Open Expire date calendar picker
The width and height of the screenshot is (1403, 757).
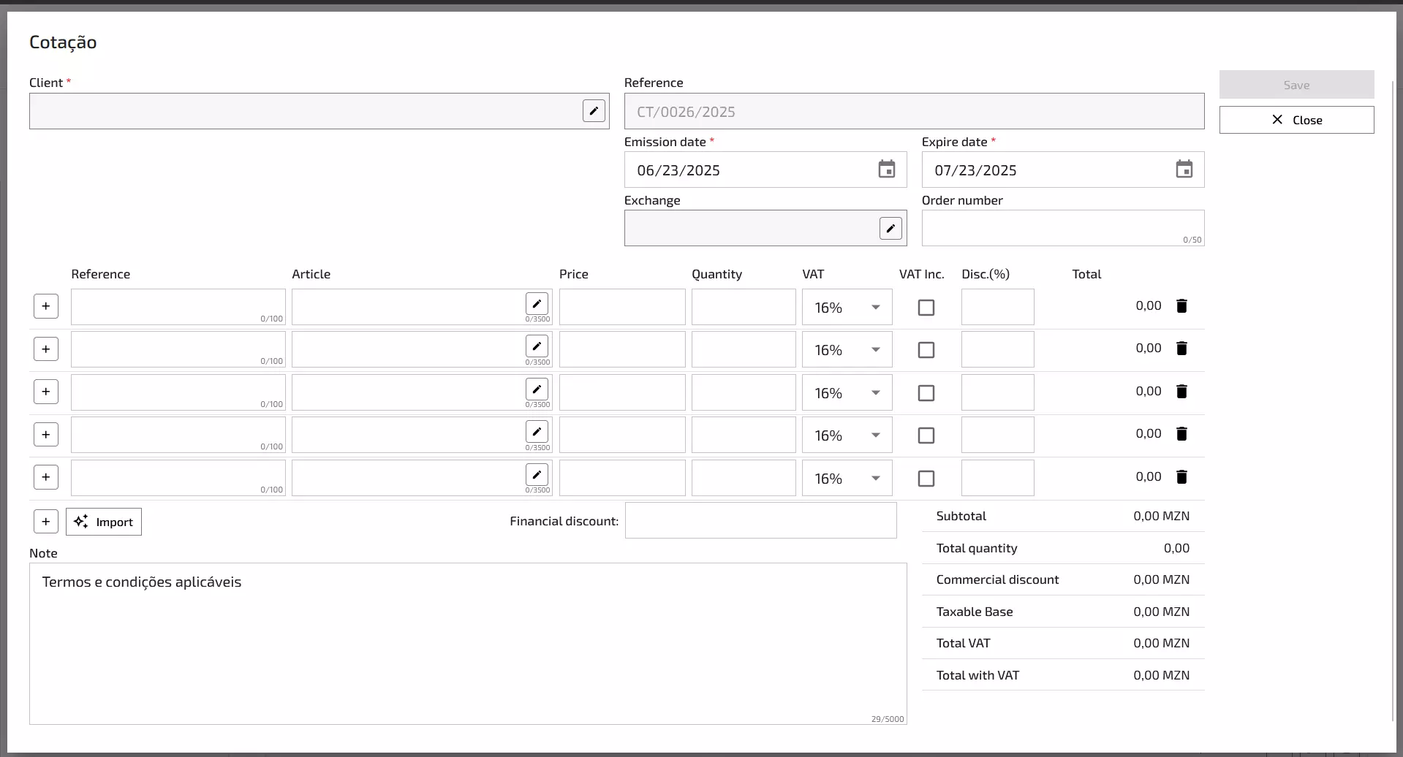[x=1184, y=170]
